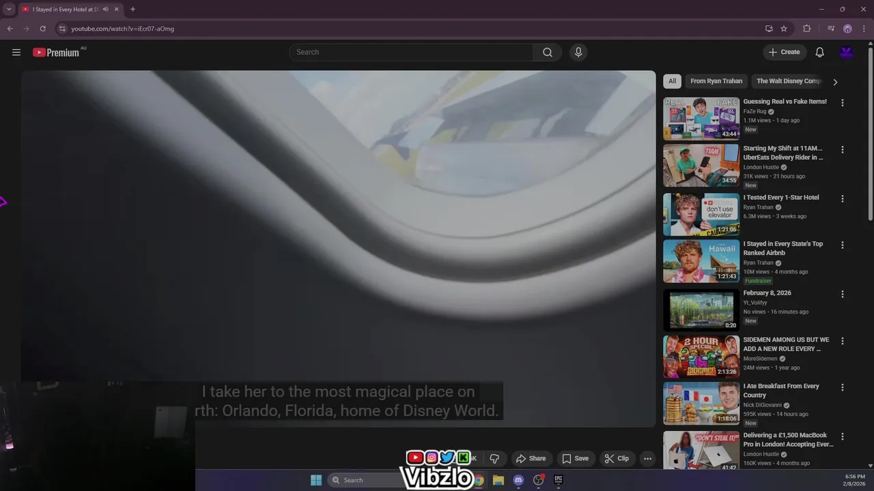Viewport: 874px width, 491px height.
Task: Bookmark this page with the star
Action: pos(784,29)
